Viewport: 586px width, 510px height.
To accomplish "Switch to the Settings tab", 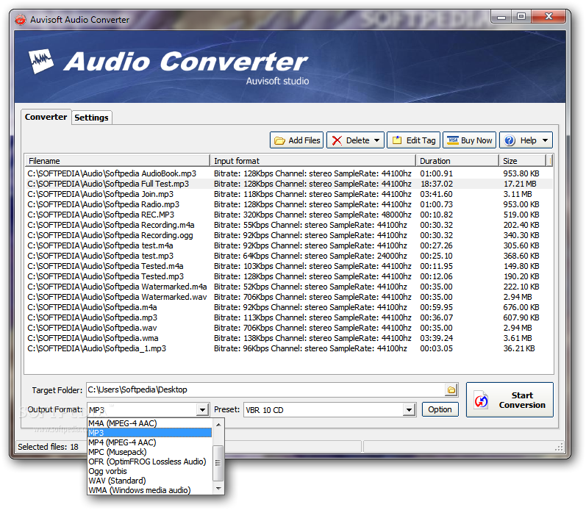I will [x=91, y=118].
